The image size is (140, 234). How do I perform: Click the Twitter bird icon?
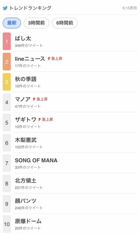(5, 8)
